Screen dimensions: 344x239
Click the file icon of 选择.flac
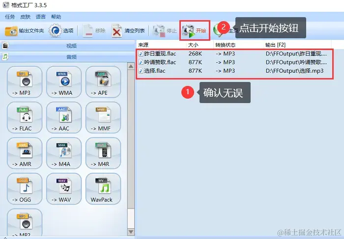tap(141, 71)
